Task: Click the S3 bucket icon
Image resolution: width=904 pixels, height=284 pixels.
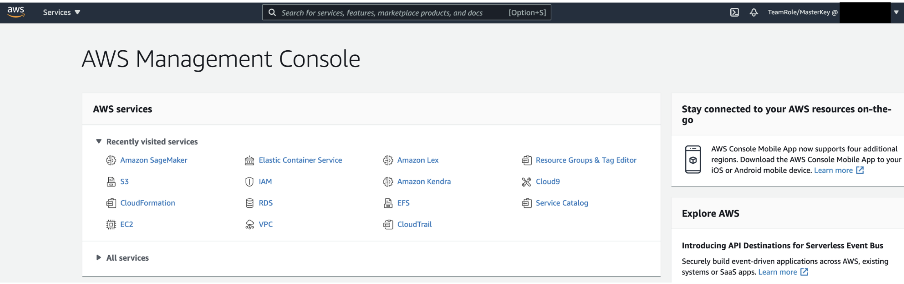Action: [x=111, y=182]
